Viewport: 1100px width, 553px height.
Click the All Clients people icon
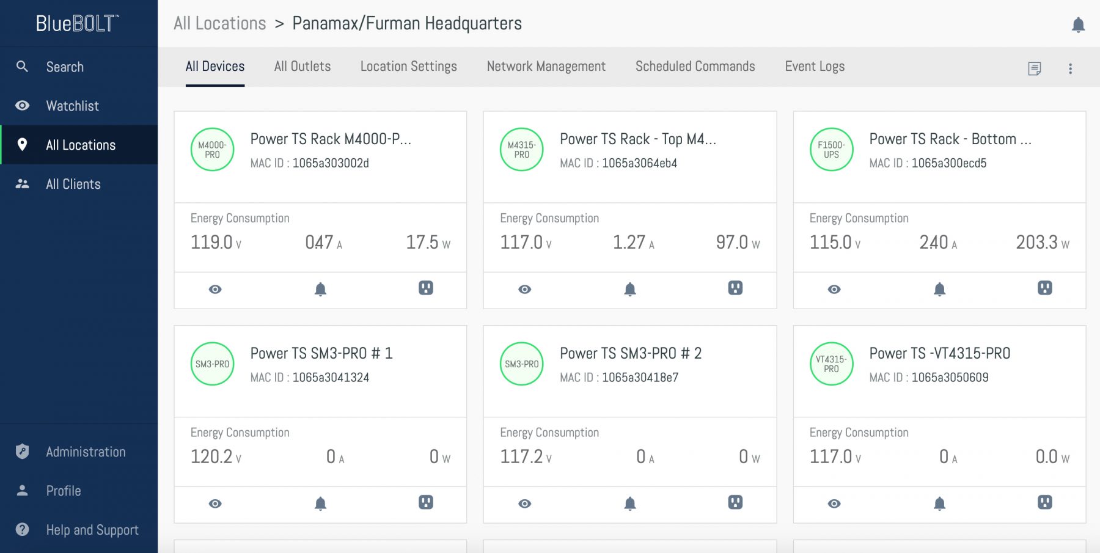[22, 184]
